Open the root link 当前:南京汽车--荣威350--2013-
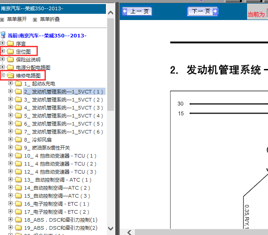The width and height of the screenshot is (268, 235). tap(47, 36)
